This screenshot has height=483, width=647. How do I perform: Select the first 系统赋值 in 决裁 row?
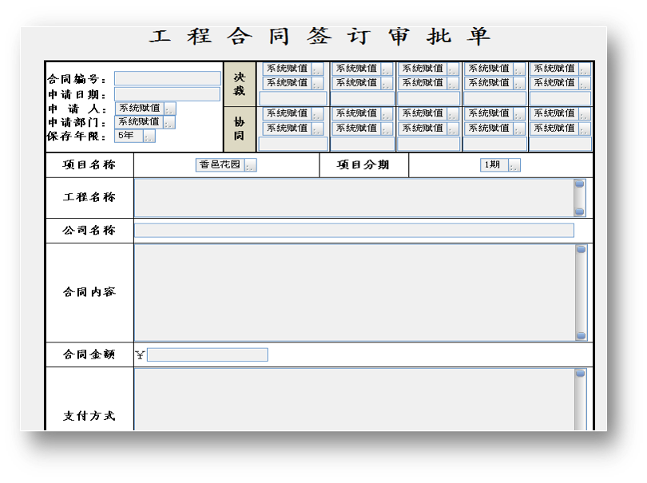(x=286, y=69)
